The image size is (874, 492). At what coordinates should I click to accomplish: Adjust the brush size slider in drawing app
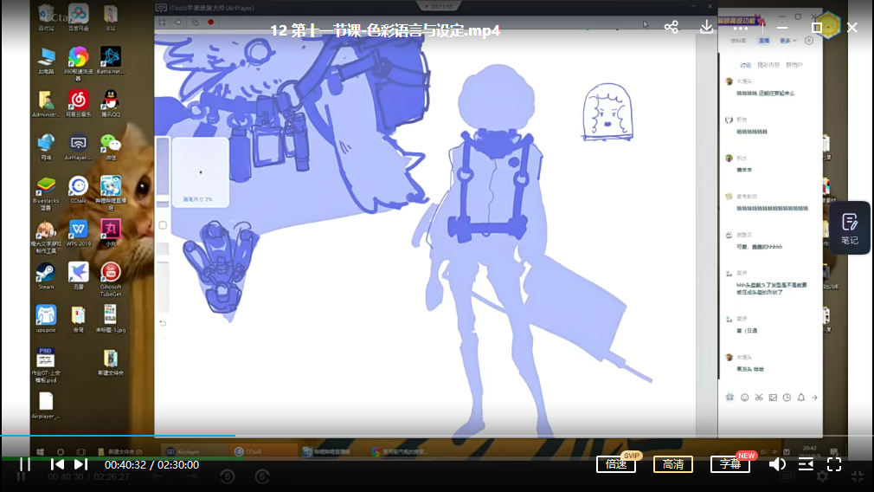pos(163,172)
